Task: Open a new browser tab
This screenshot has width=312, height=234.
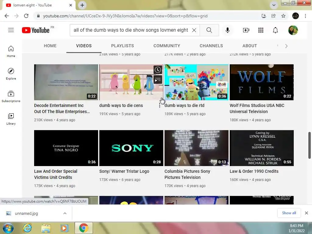Action: (82, 5)
